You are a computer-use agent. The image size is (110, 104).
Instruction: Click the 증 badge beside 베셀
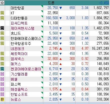[2, 79]
